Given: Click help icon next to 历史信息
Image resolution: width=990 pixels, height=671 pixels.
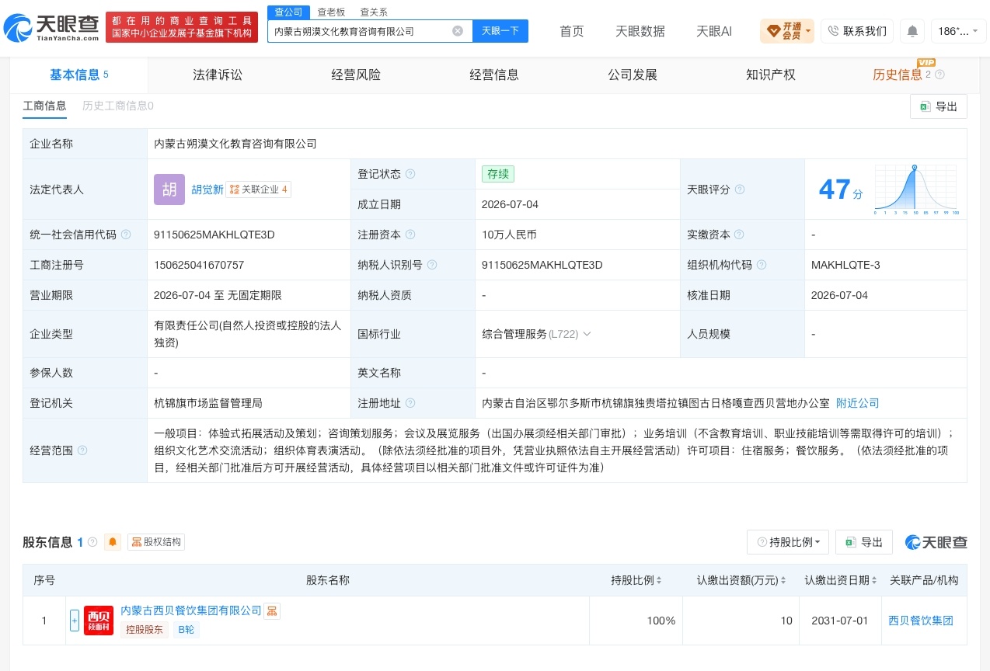Looking at the screenshot, I should pos(939,75).
